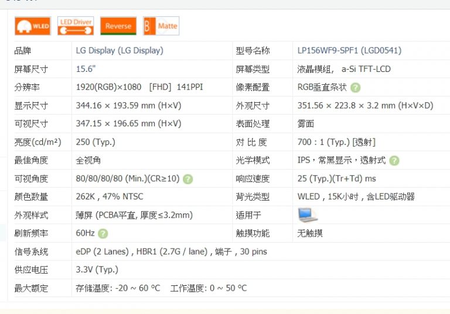
Task: Select the 薄屏 (PCBA平直, 厚度≤3.2mm) value
Action: (134, 215)
